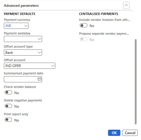Click the Payment weekday label
This screenshot has width=141, height=140.
(x=17, y=33)
